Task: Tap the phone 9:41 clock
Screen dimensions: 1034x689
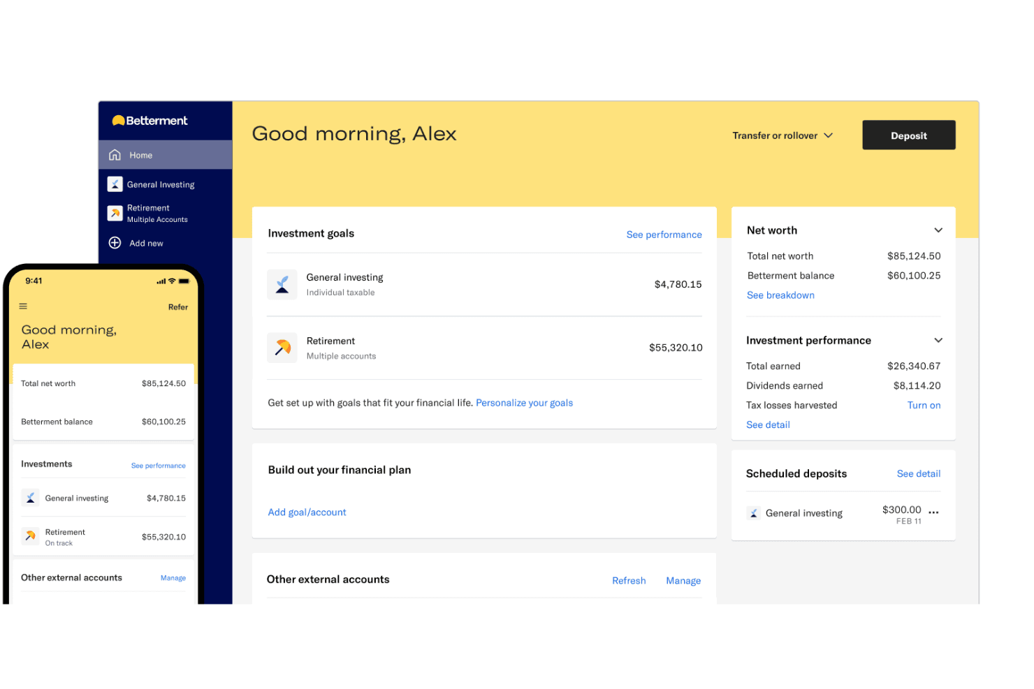Action: point(34,281)
